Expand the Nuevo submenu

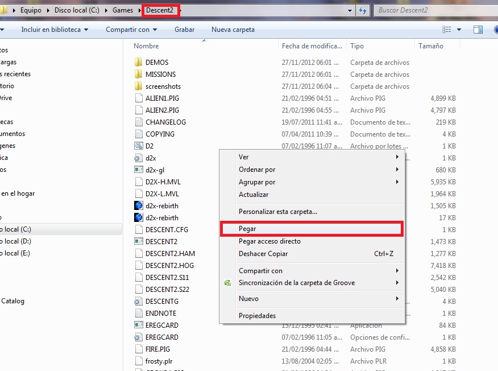coord(397,299)
